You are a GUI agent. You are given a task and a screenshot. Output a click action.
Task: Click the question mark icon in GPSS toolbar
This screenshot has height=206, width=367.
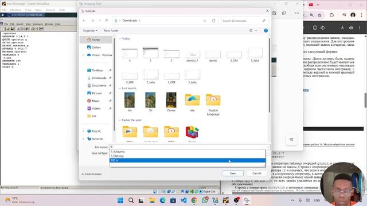click(37, 29)
